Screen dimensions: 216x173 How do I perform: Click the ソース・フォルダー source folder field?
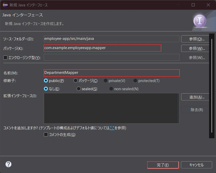click(x=111, y=39)
